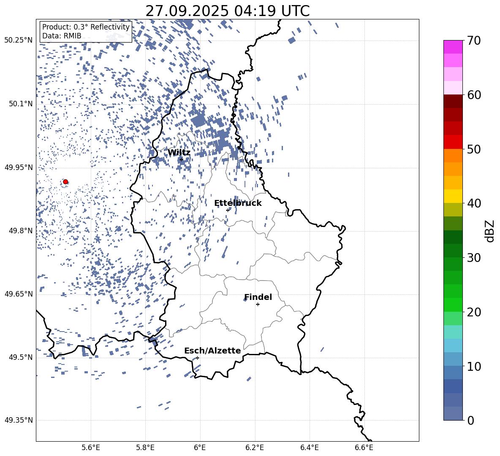The height and width of the screenshot is (456, 500).
Task: Click the 50 tick on the colorbar
Action: pyautogui.click(x=473, y=149)
